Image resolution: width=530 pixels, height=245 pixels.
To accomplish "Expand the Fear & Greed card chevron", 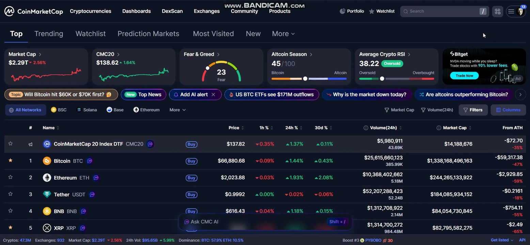I will click(x=218, y=54).
